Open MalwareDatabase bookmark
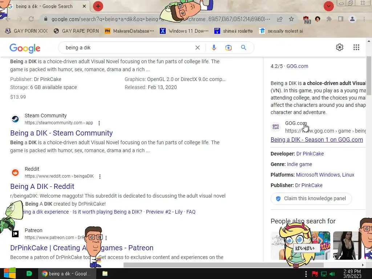This screenshot has width=372, height=279. pyautogui.click(x=129, y=31)
